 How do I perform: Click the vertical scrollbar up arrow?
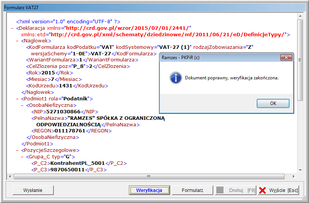[300, 16]
